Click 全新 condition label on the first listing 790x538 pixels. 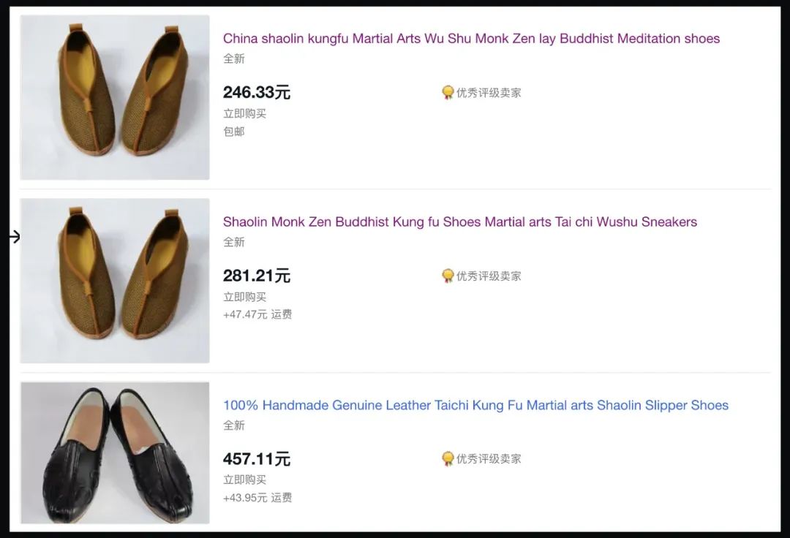[x=233, y=58]
